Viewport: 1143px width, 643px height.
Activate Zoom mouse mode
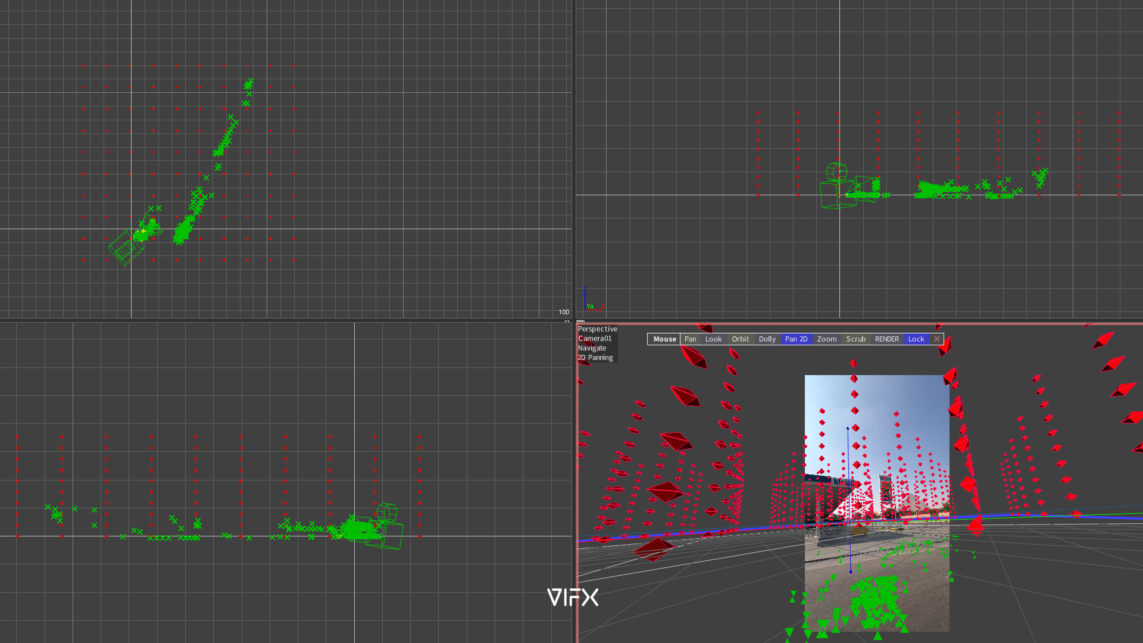(826, 339)
